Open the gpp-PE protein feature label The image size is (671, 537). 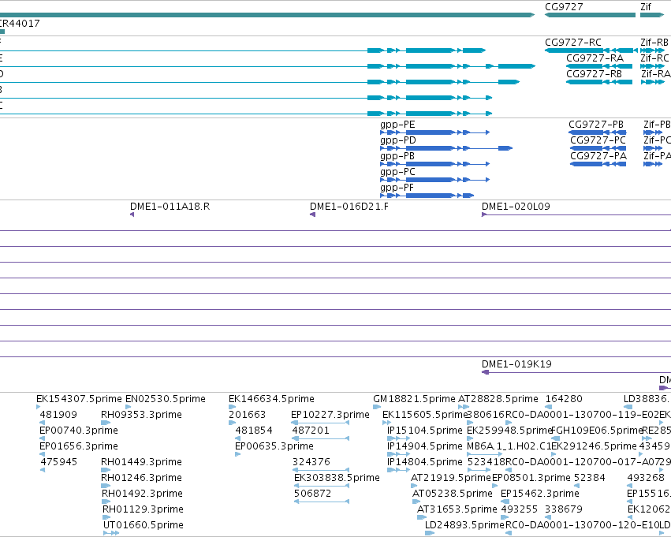[x=397, y=125]
